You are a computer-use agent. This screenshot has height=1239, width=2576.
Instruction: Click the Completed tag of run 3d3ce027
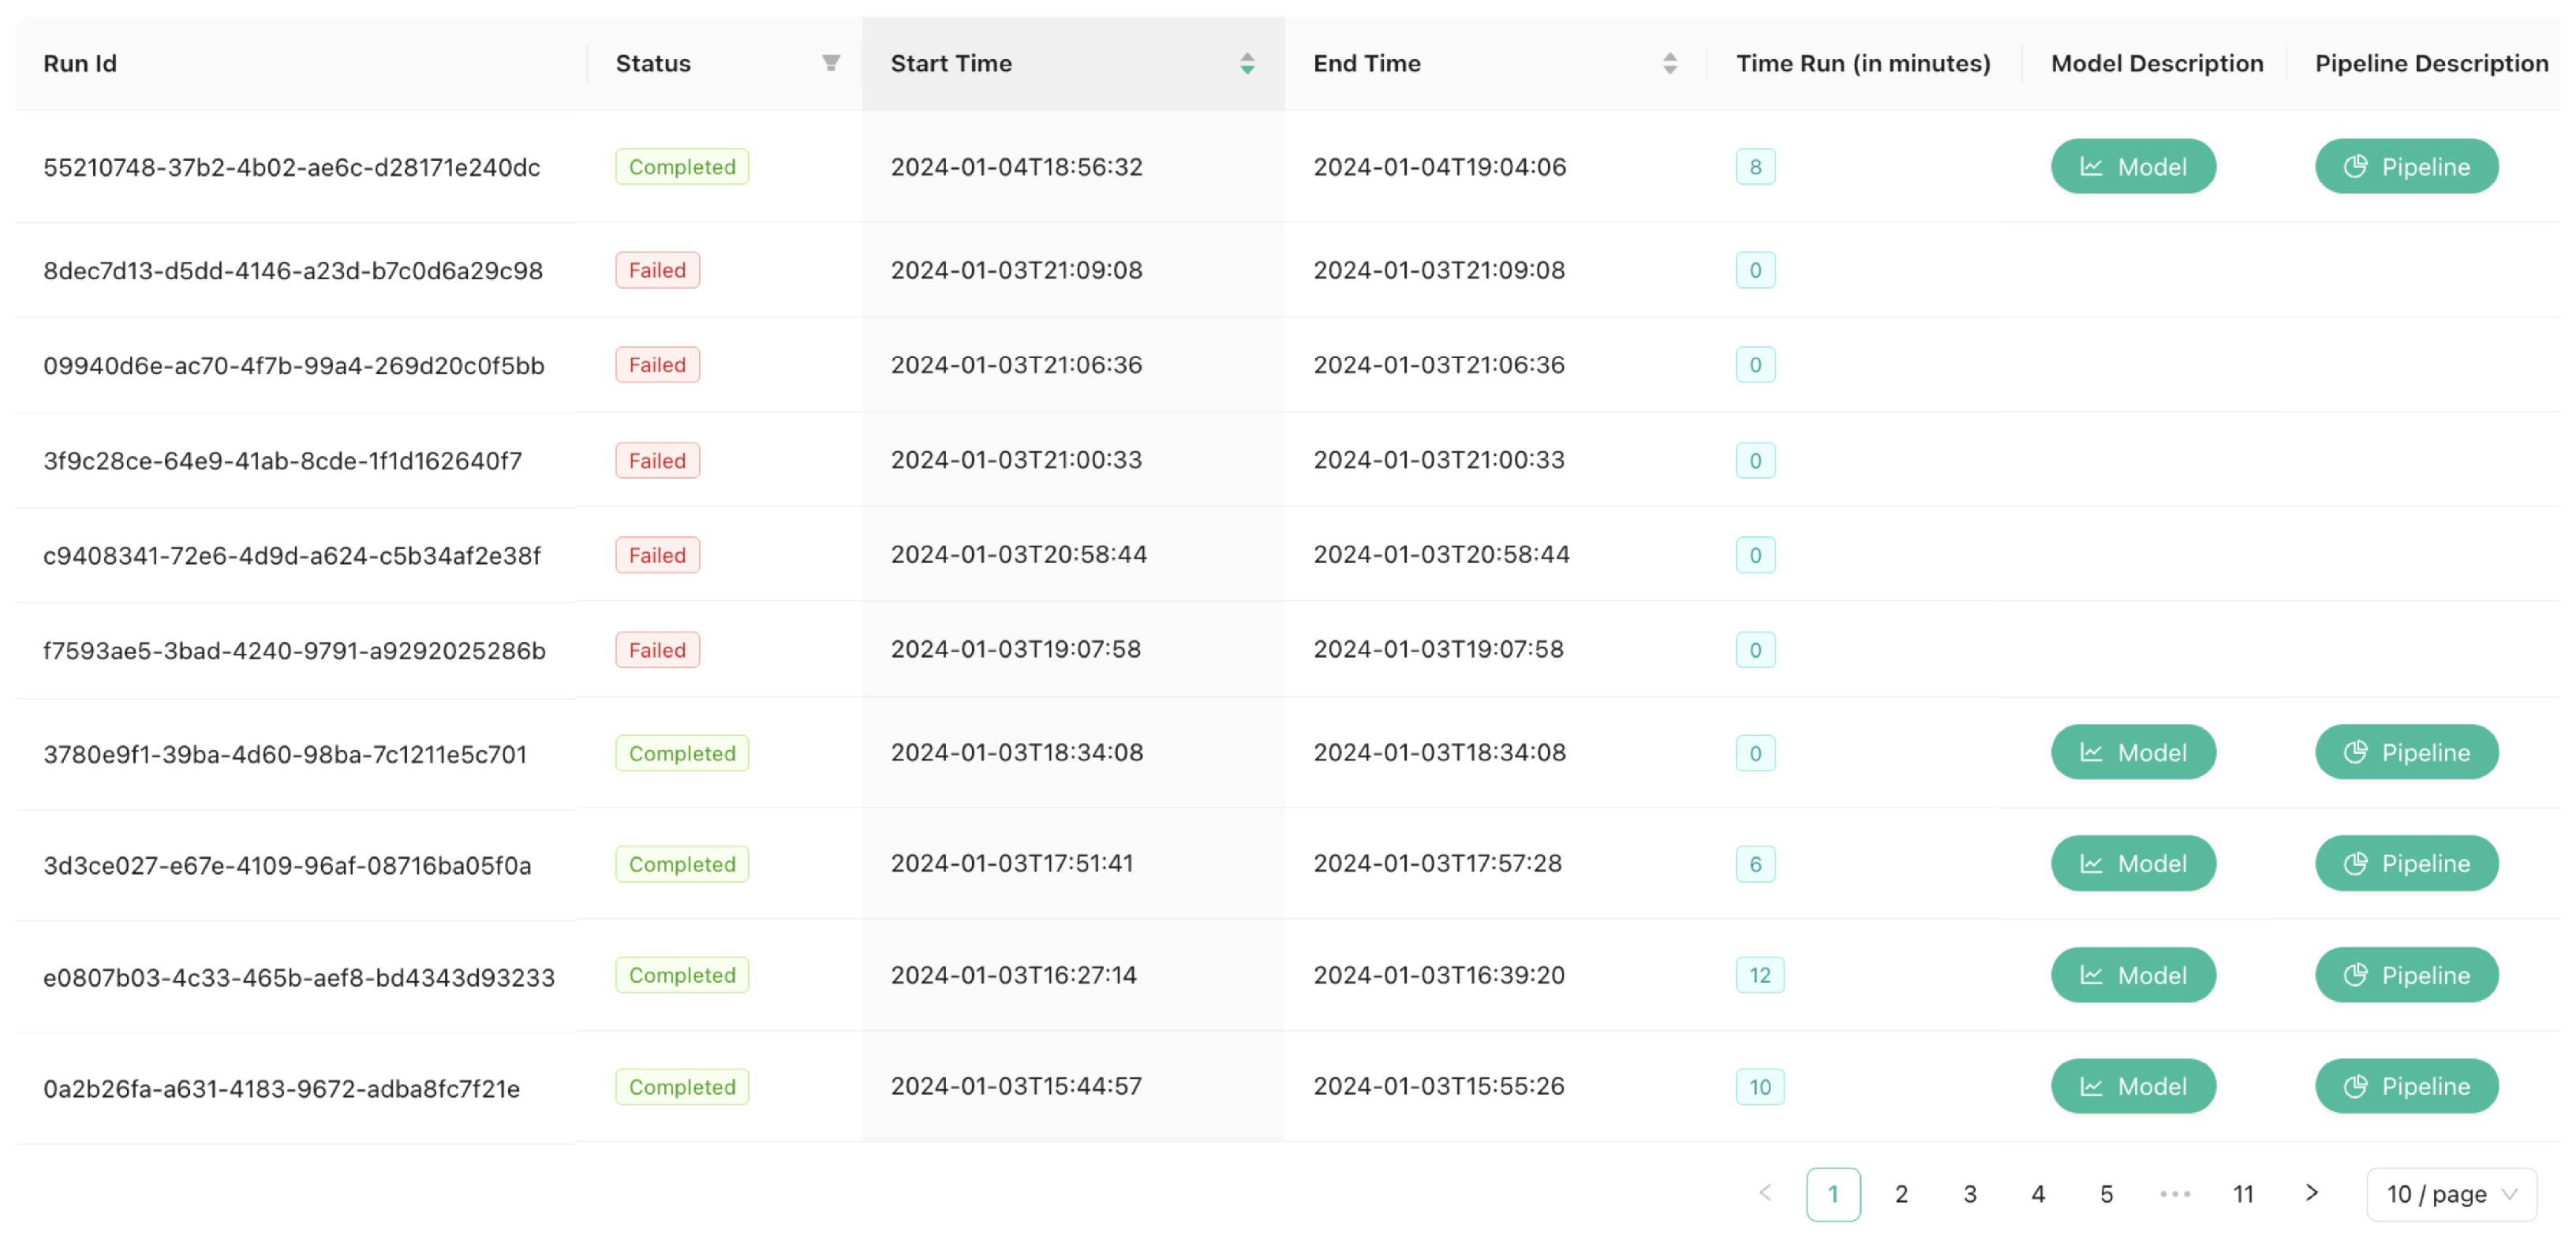tap(681, 863)
